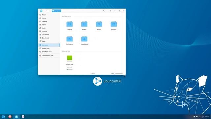Image resolution: width=211 pixels, height=119 pixels.
Task: Open the network tray icon
Action: pyautogui.click(x=194, y=117)
